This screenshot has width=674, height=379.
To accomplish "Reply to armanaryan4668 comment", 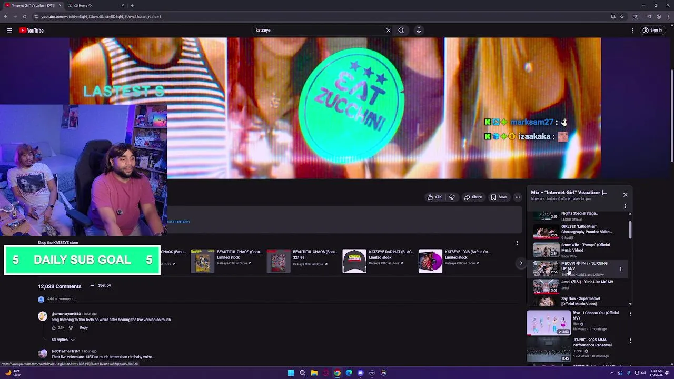I will (x=84, y=328).
